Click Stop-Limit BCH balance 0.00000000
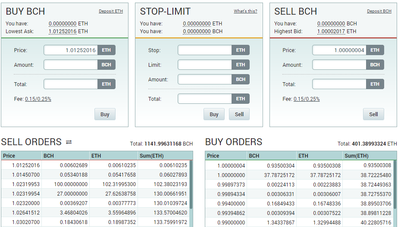Viewport: 404px width, 227px height. (x=197, y=31)
